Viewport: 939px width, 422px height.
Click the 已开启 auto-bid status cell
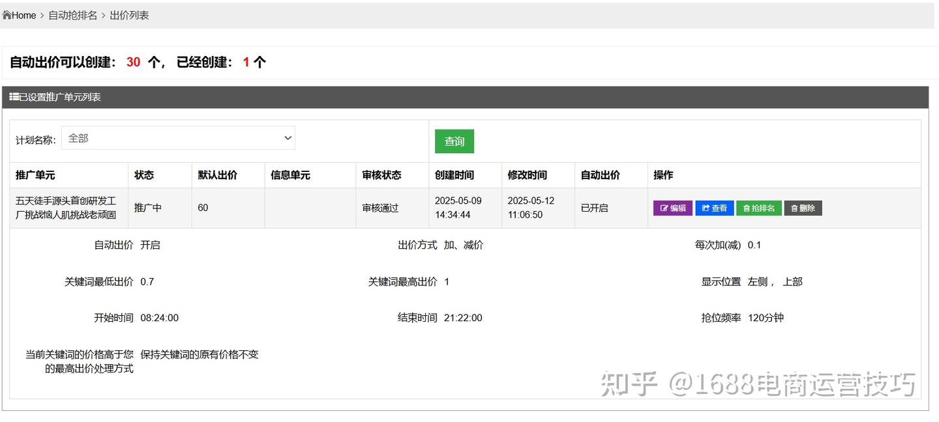[594, 208]
